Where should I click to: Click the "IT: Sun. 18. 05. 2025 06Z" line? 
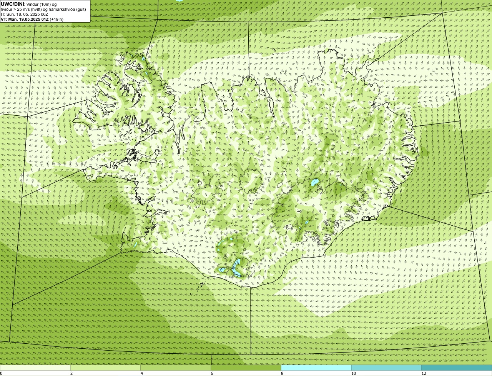tap(25, 14)
